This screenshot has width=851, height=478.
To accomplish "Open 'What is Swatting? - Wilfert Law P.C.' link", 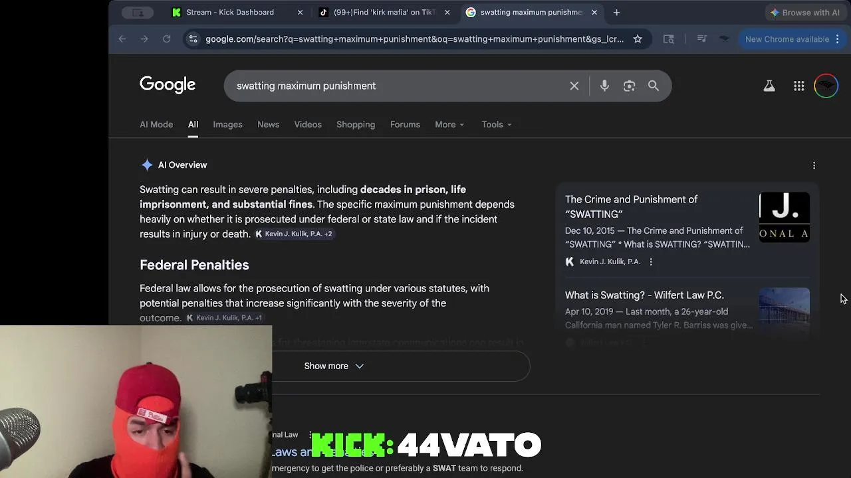I will (644, 295).
